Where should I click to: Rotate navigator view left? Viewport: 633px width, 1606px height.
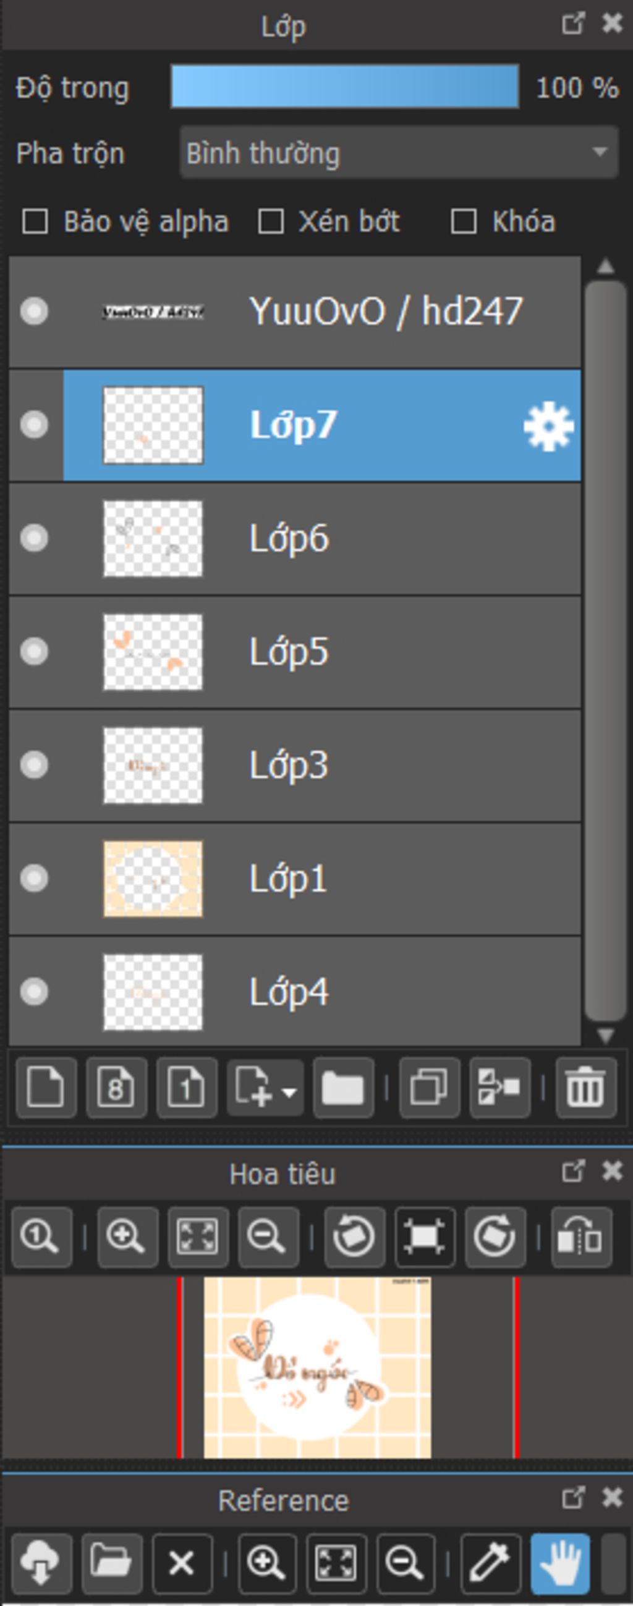(354, 1237)
